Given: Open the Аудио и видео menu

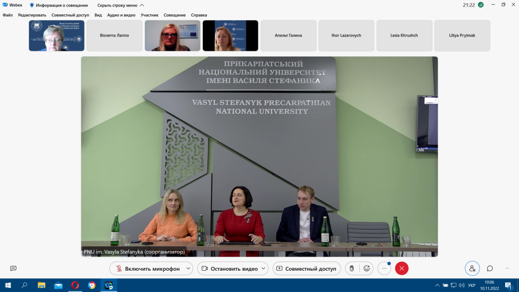Looking at the screenshot, I should point(121,15).
